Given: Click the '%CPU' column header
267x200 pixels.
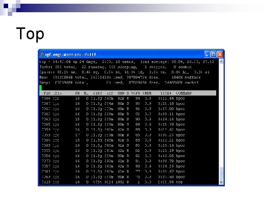Looking at the screenshot, I should [136, 93].
